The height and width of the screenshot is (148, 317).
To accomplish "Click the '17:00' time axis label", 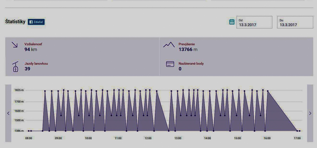I will tap(297, 138).
